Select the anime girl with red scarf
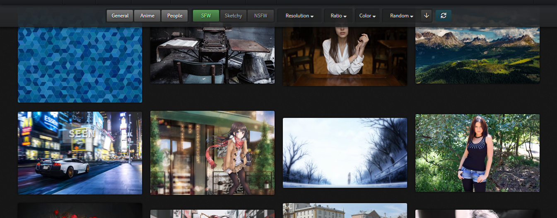557x218 pixels. click(212, 153)
